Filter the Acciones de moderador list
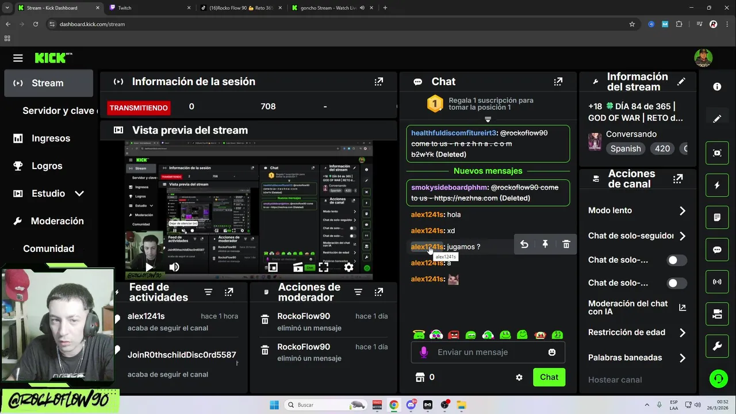736x414 pixels. [x=358, y=292]
